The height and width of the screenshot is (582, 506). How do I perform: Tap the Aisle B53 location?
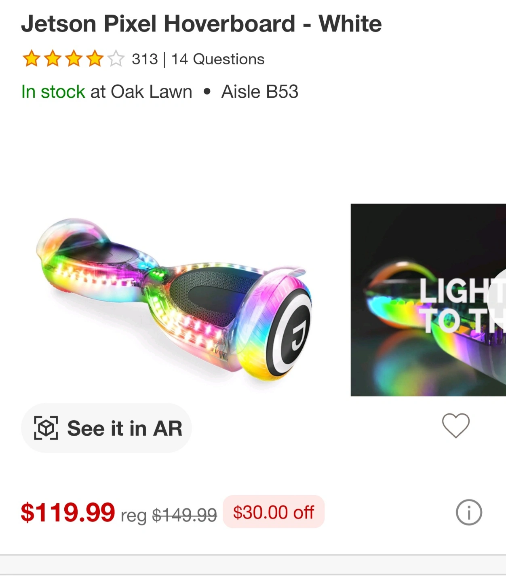[260, 91]
